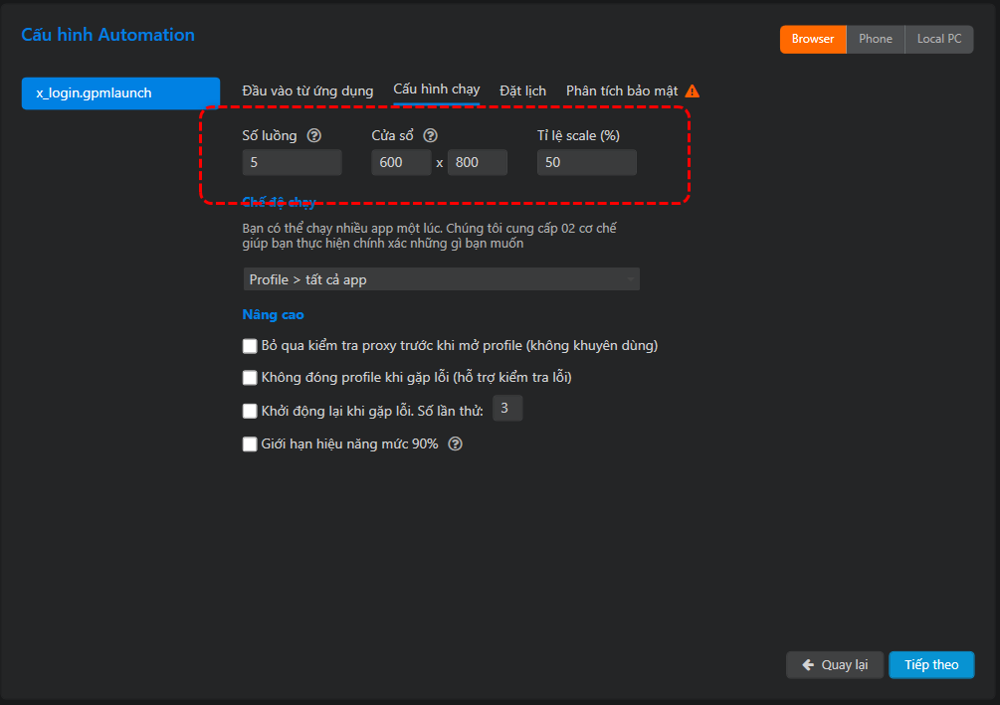
Task: Enable Giới hạn hiệu năng mức 90%
Action: (250, 444)
